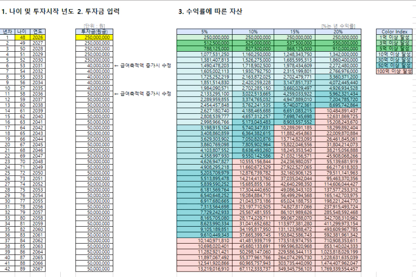Click the '[%는 년 수익률]' note

tap(338, 26)
